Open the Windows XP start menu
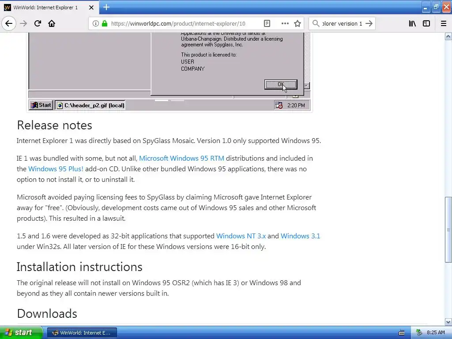 pos(21,333)
